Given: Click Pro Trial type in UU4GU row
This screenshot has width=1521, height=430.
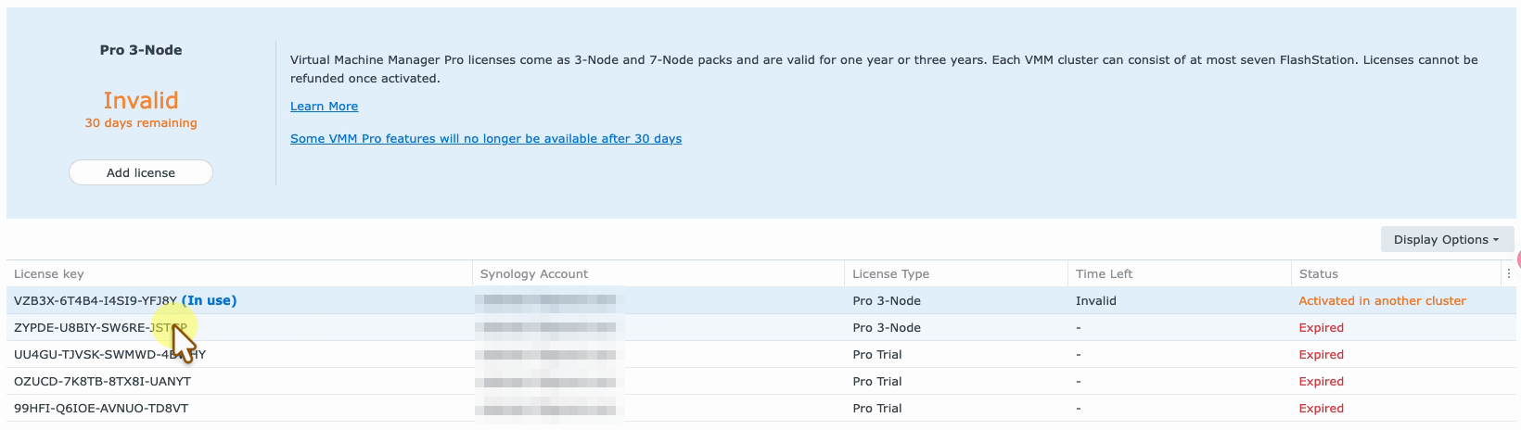Looking at the screenshot, I should click(x=877, y=355).
